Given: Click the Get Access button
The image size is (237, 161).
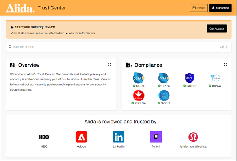Looking at the screenshot, I should [217, 28].
